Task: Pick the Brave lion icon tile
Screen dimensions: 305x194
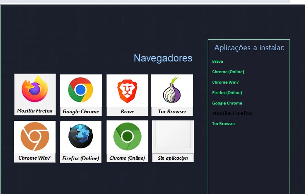Action: [127, 95]
